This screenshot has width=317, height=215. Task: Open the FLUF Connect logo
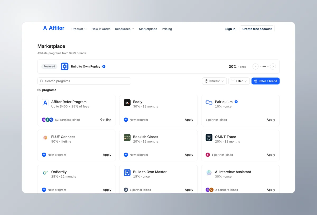click(x=45, y=138)
